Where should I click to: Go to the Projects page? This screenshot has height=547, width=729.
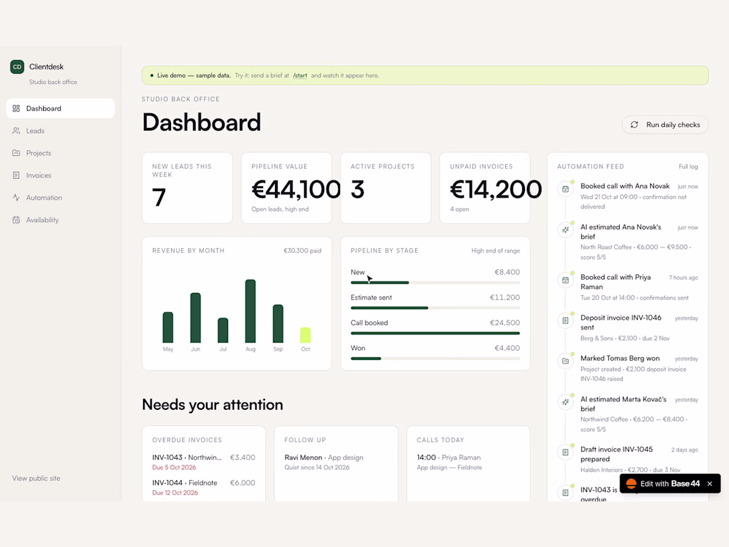click(60, 153)
